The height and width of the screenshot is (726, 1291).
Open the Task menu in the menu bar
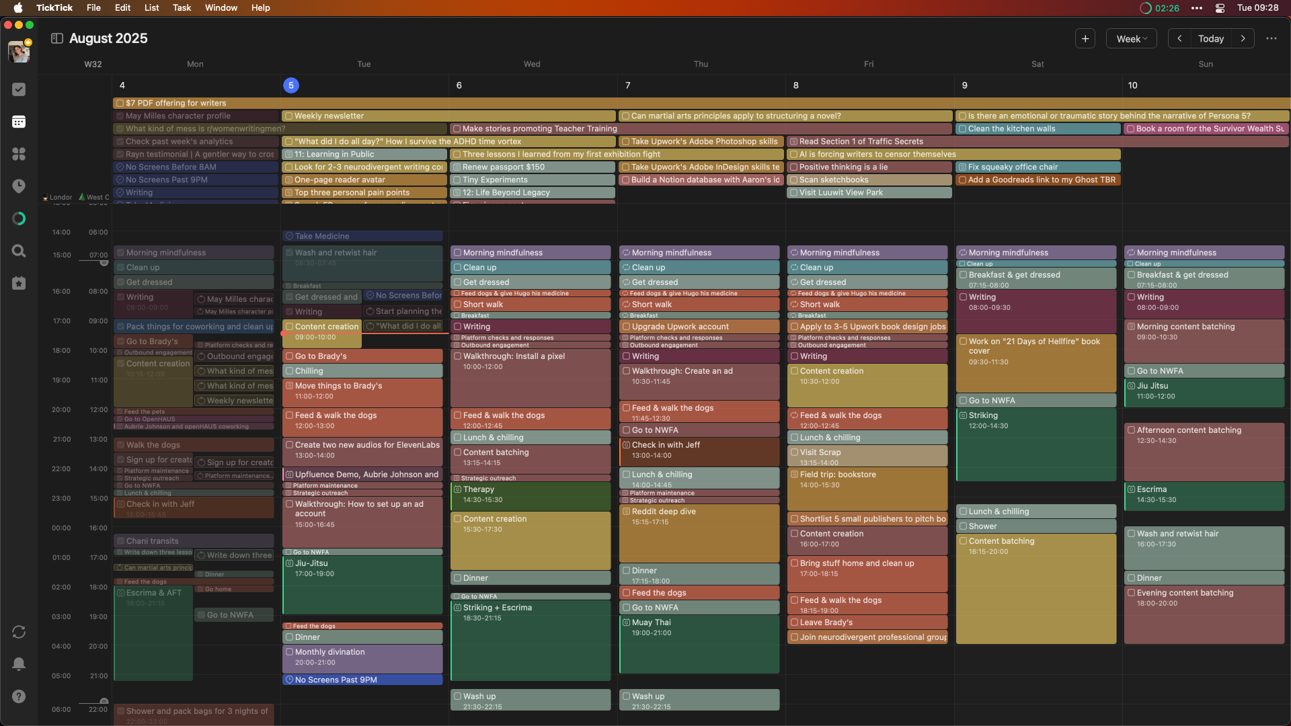pyautogui.click(x=182, y=7)
